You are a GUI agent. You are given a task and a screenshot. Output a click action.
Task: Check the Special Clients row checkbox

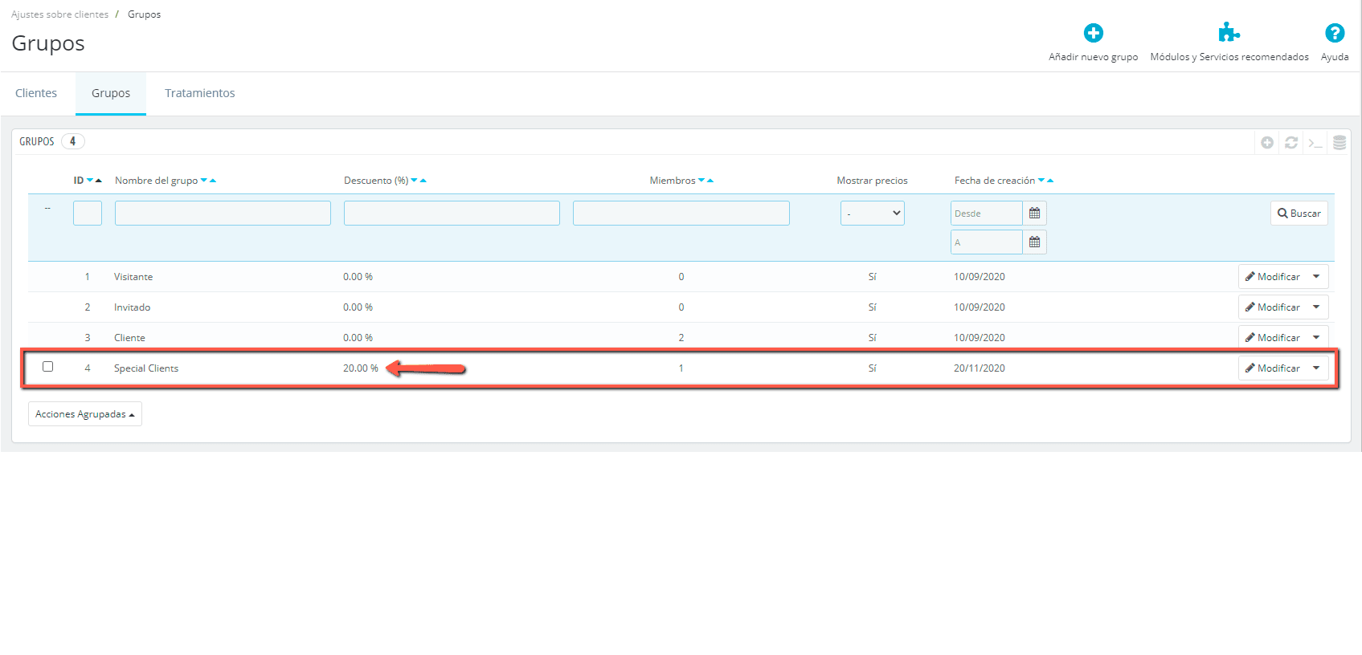point(48,367)
